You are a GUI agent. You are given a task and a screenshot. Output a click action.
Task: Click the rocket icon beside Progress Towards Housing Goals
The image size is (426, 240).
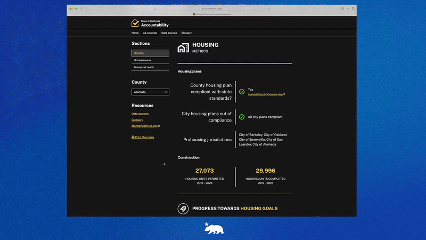point(183,209)
